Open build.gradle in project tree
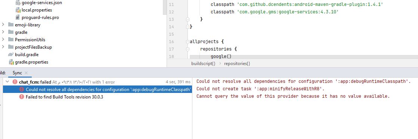This screenshot has width=418, height=139. pos(27,55)
